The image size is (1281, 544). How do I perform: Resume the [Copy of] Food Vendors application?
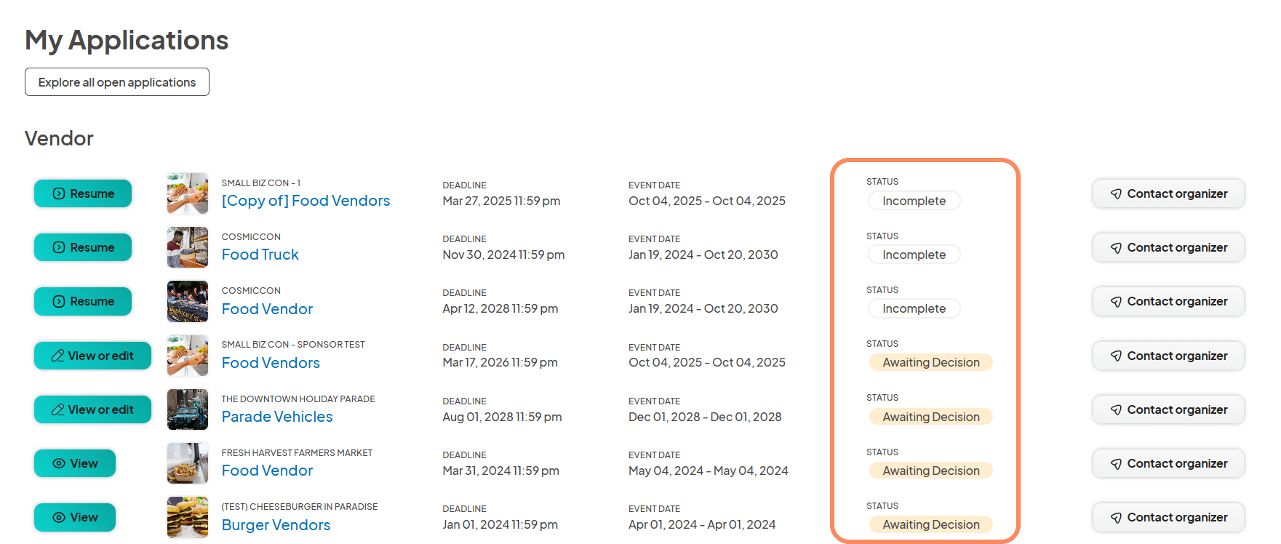click(x=83, y=193)
